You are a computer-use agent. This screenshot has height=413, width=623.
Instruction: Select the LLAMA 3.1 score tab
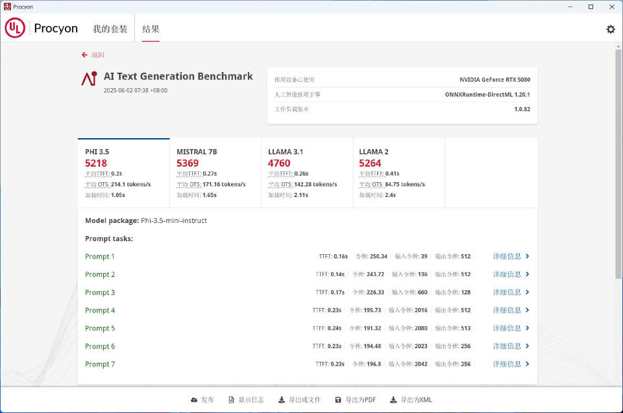(x=307, y=172)
